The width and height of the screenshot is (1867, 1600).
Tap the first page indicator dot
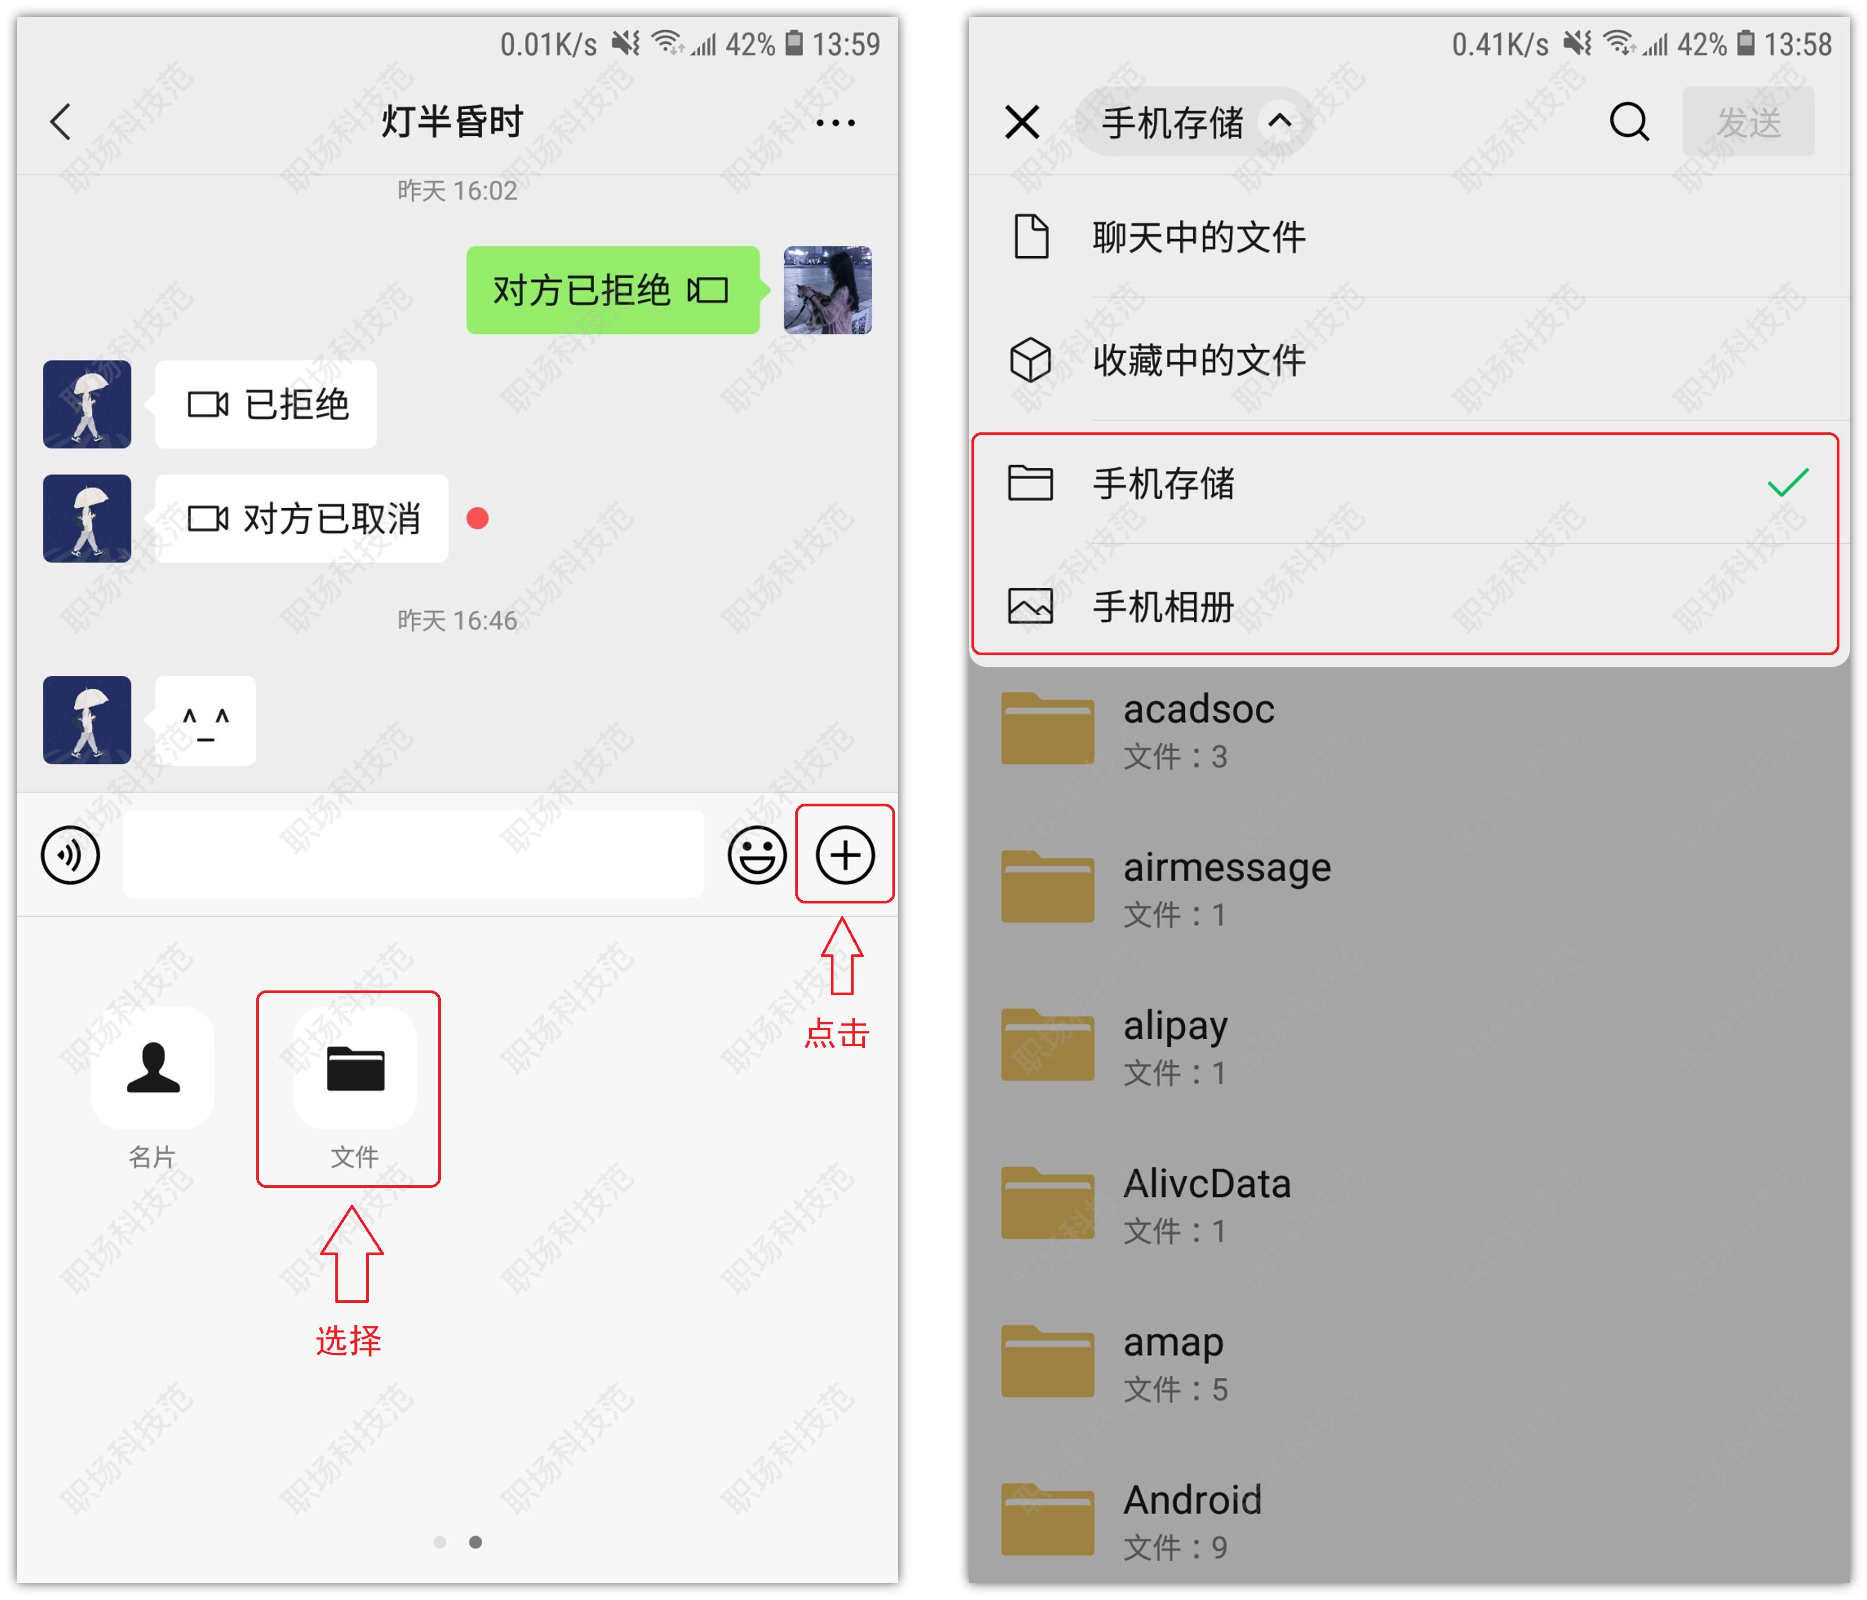click(440, 1542)
